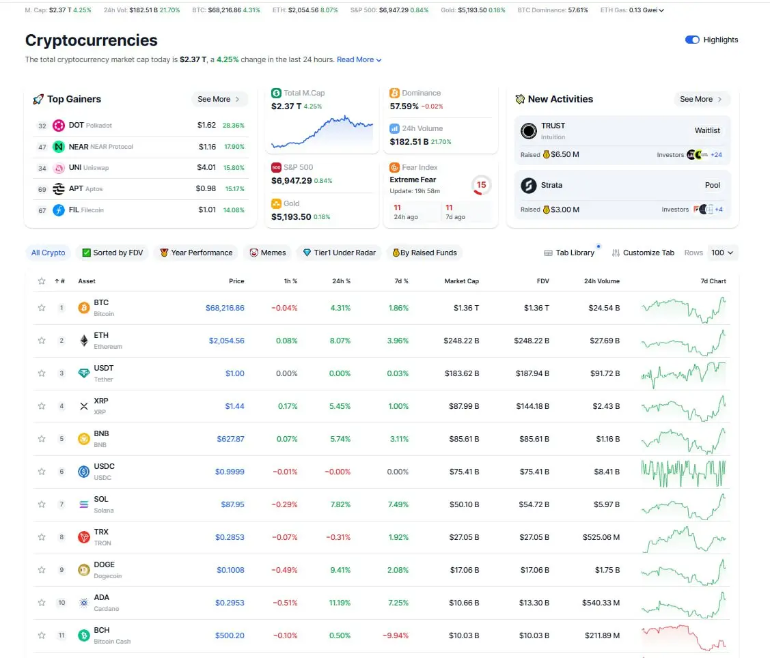Click the Fear Index icon
This screenshot has width=770, height=658.
tap(394, 167)
